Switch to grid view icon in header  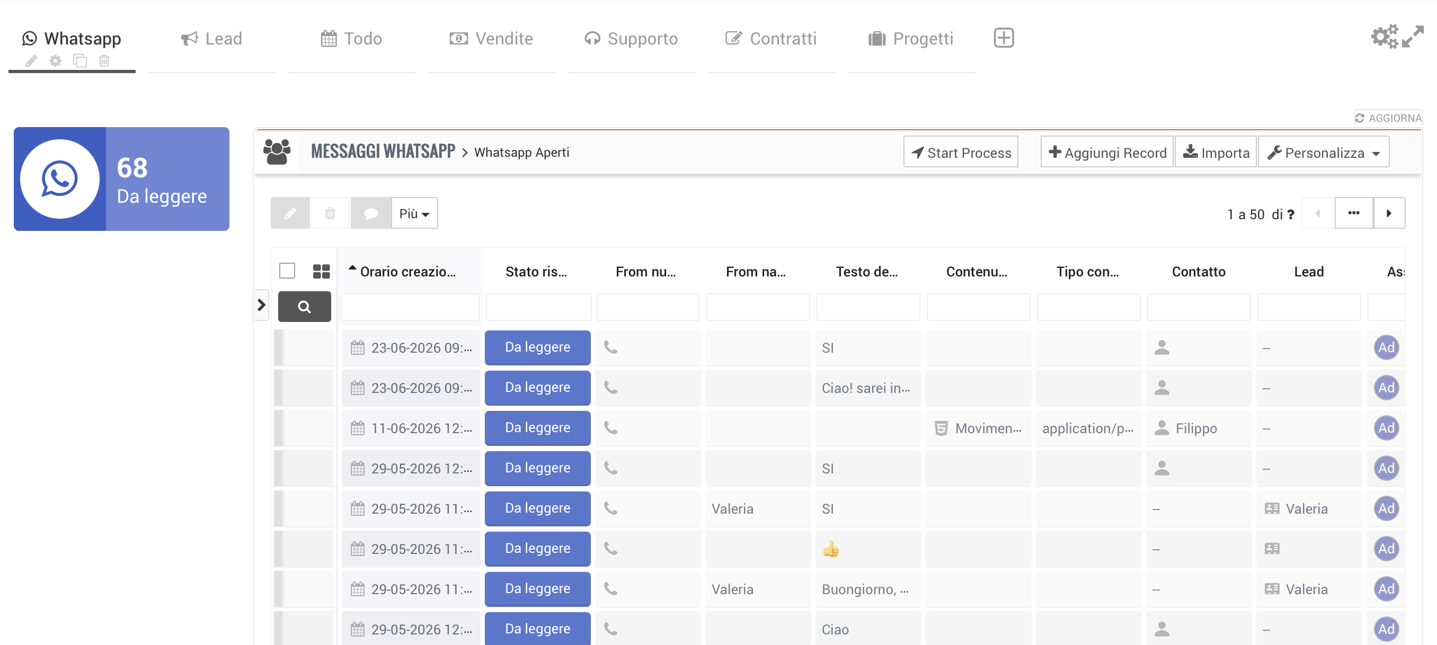pyautogui.click(x=321, y=272)
